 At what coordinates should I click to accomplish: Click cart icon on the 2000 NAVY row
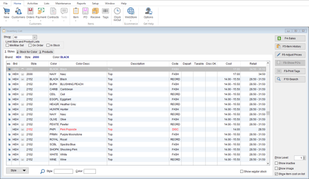(9, 74)
